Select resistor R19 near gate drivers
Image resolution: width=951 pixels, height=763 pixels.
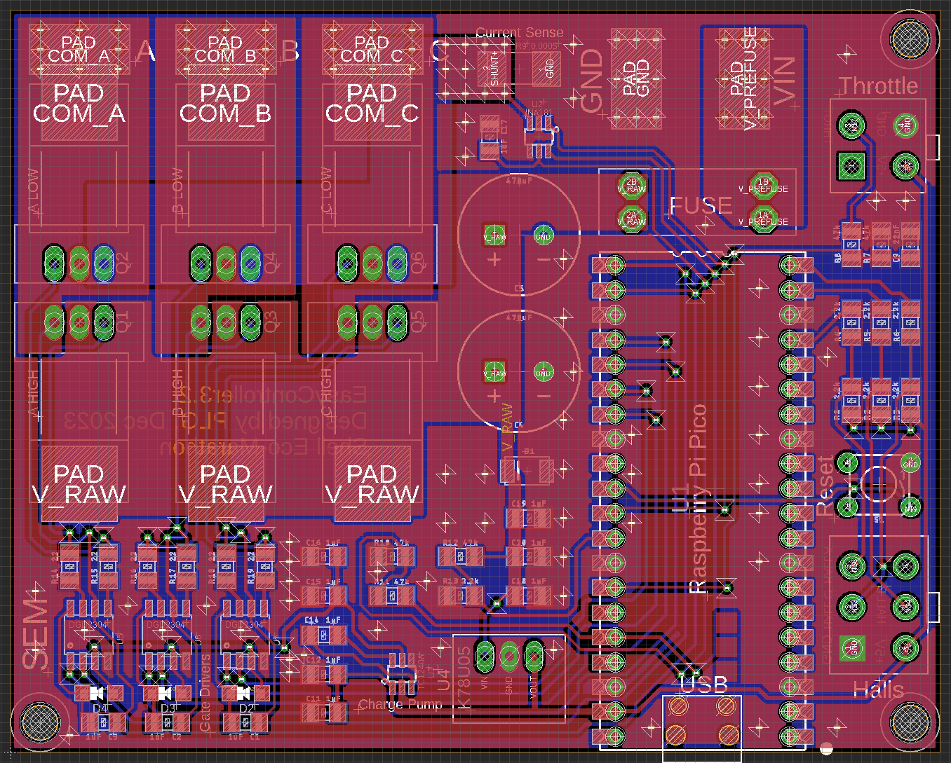tap(265, 566)
